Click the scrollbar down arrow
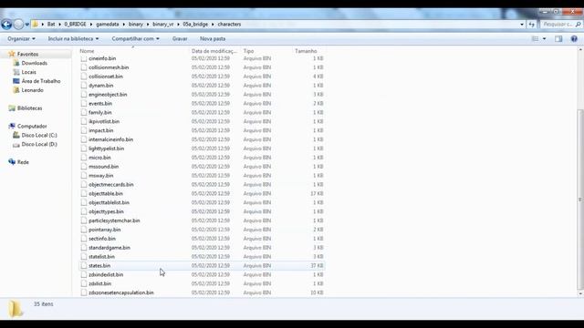584x328 pixels. point(580,293)
